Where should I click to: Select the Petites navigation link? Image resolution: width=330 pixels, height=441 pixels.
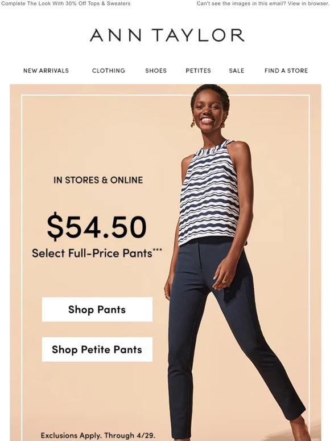(198, 71)
